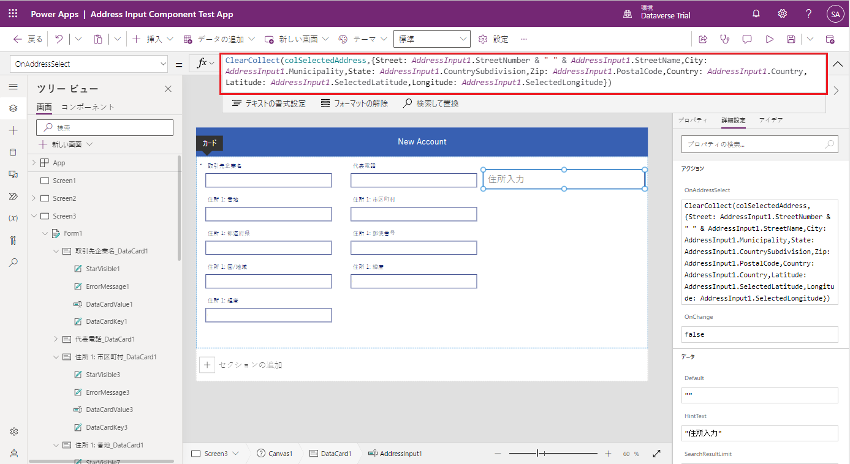Expand the Screen2 tree node

point(34,198)
